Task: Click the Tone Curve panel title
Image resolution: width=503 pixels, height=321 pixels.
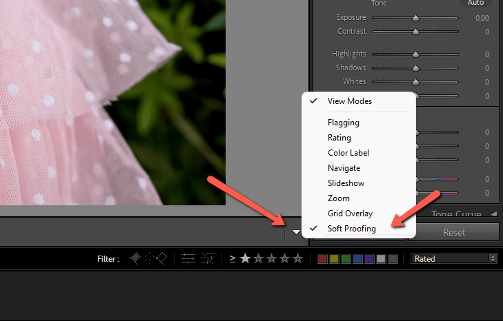Action: click(x=456, y=214)
